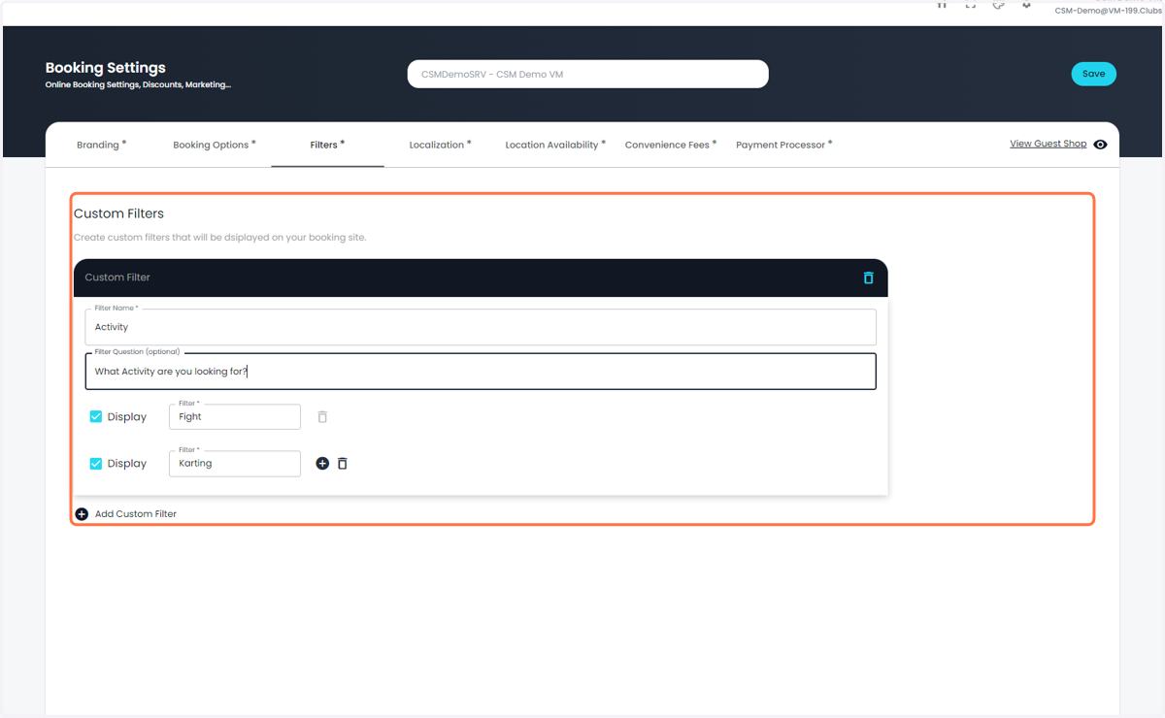This screenshot has width=1165, height=718.
Task: Go to the Localization tab
Action: click(440, 145)
